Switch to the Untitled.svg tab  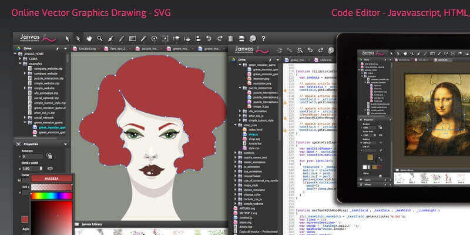(85, 49)
